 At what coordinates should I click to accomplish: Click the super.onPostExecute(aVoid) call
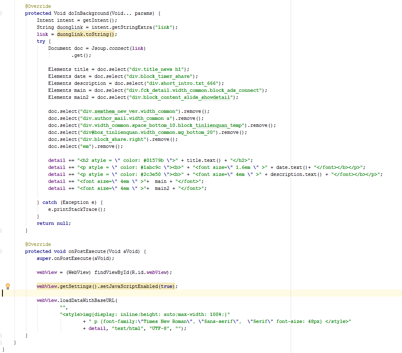pyautogui.click(x=75, y=258)
